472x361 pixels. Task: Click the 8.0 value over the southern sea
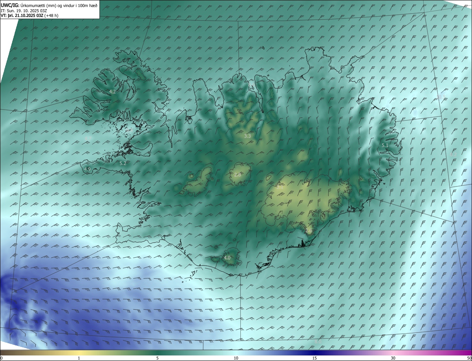point(318,342)
